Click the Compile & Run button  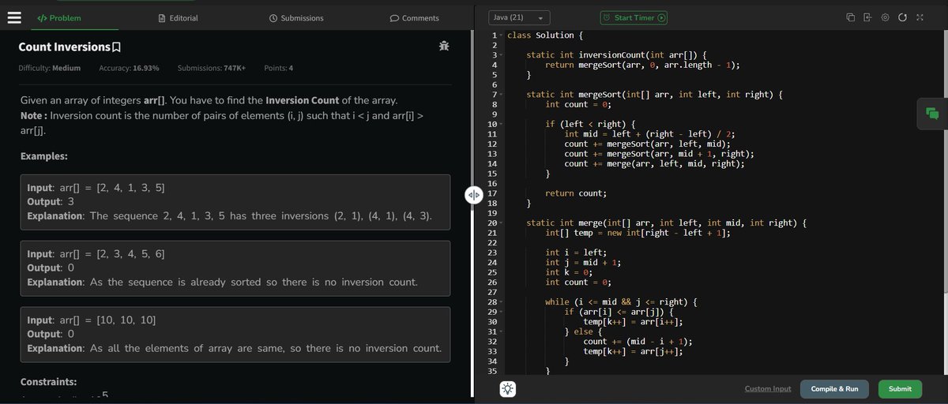[834, 389]
